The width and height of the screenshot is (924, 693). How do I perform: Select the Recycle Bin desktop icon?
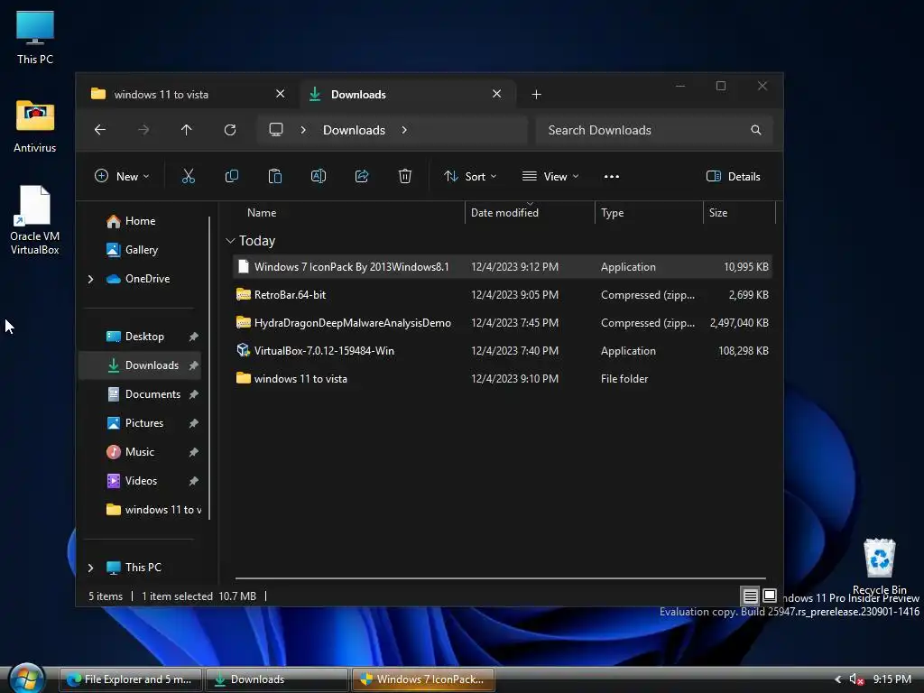pos(879,567)
